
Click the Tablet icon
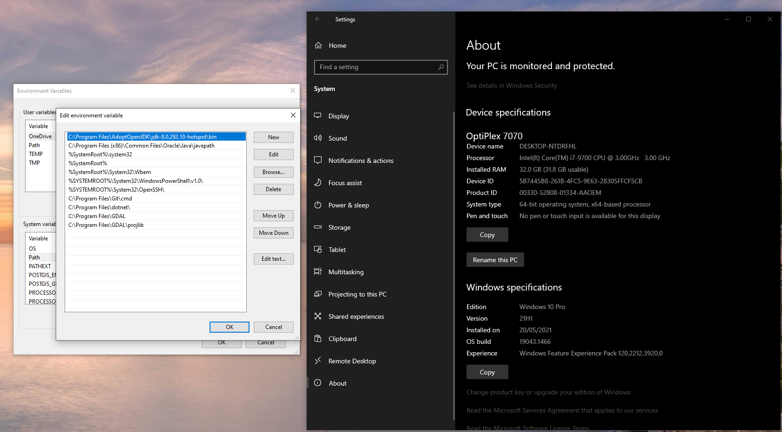coord(318,249)
